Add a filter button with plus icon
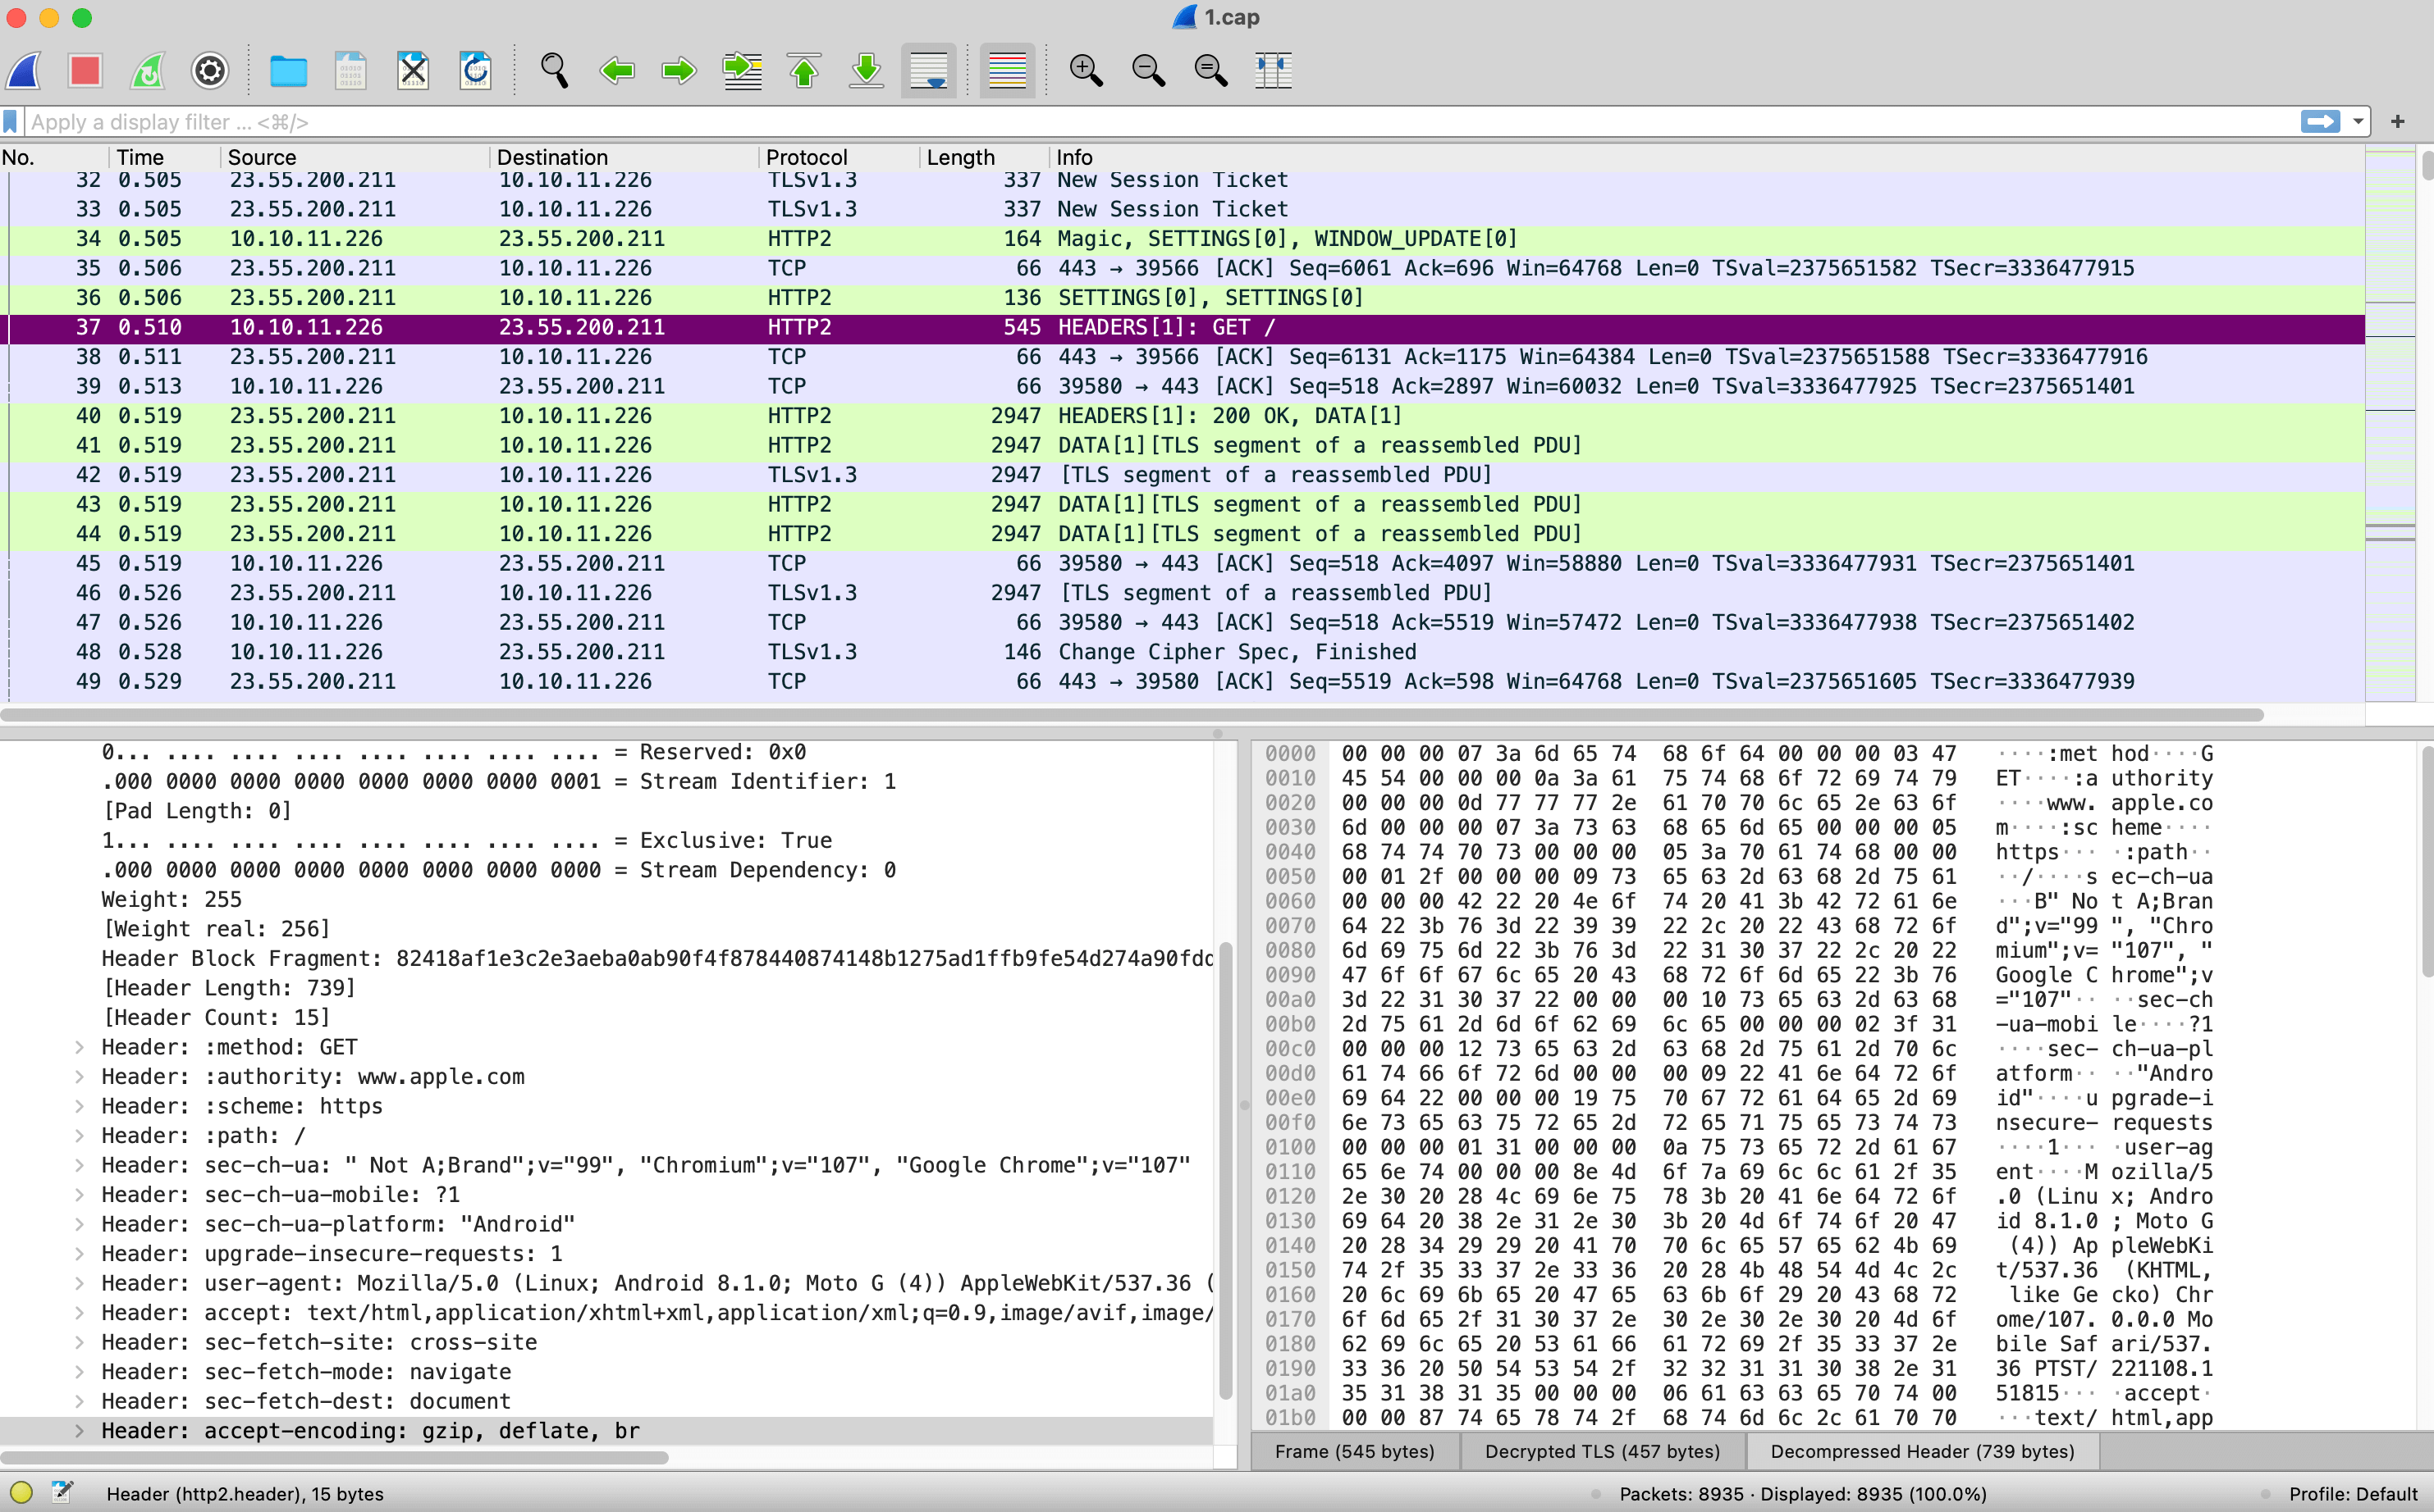The width and height of the screenshot is (2434, 1512). 2398,122
